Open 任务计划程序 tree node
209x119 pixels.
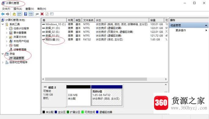pyautogui.click(x=21, y=28)
